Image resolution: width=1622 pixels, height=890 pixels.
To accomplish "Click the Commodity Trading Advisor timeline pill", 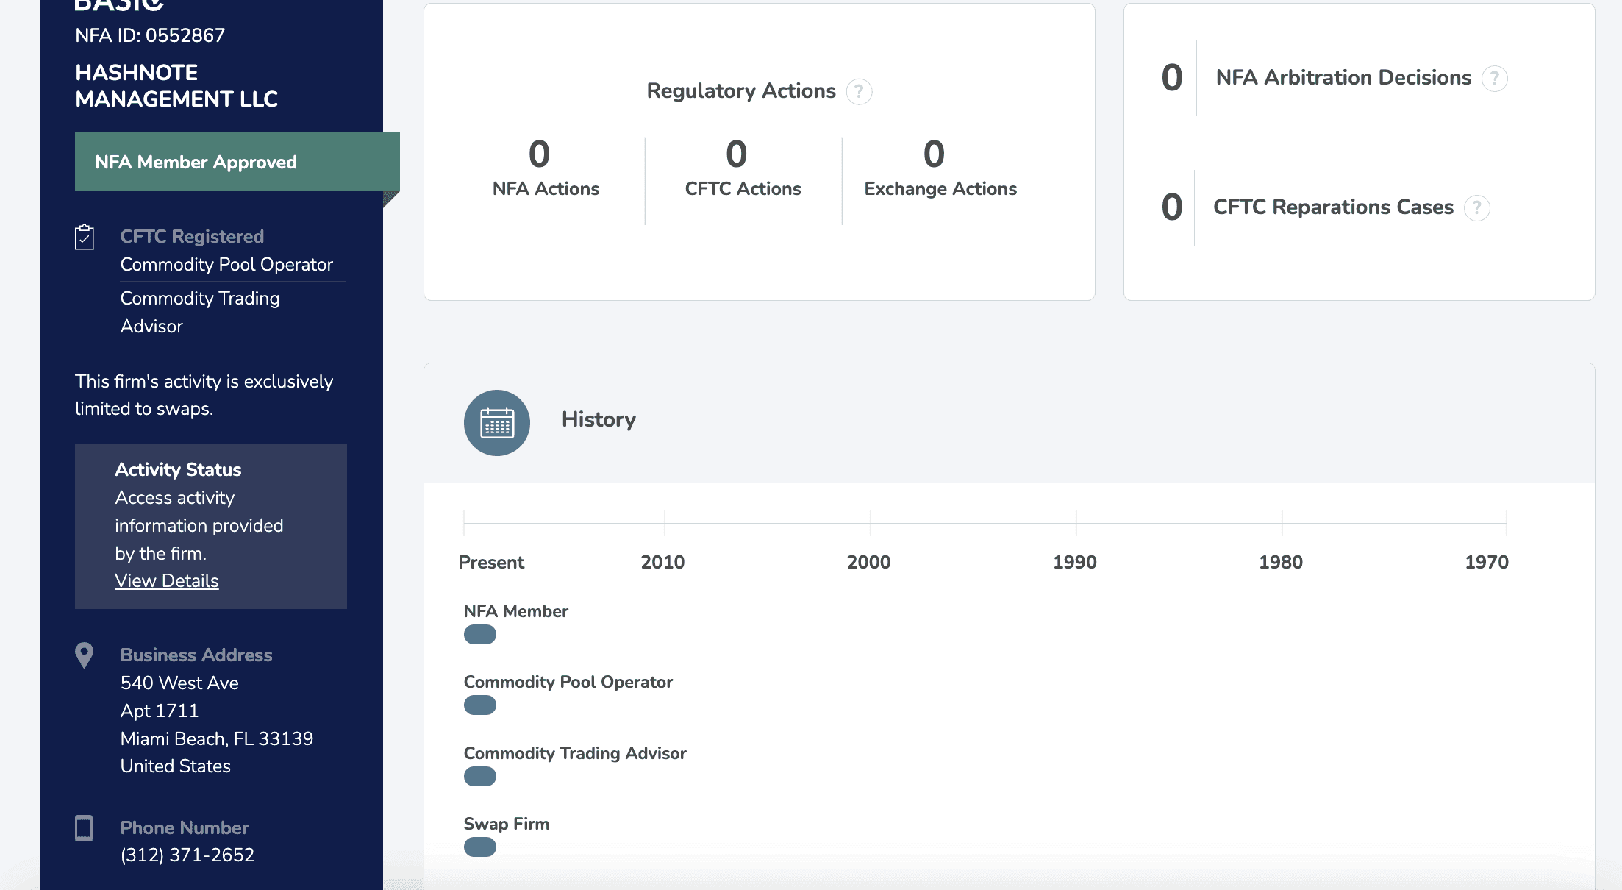I will coord(480,777).
